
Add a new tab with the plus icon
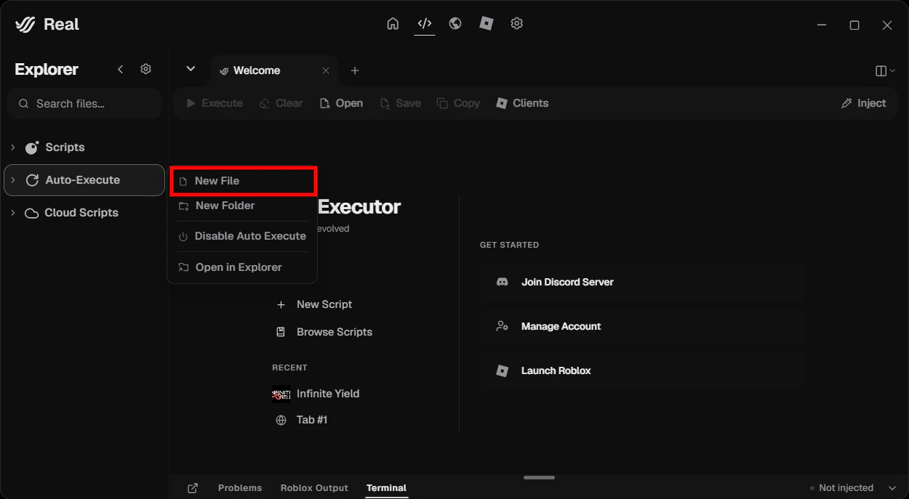pos(355,70)
